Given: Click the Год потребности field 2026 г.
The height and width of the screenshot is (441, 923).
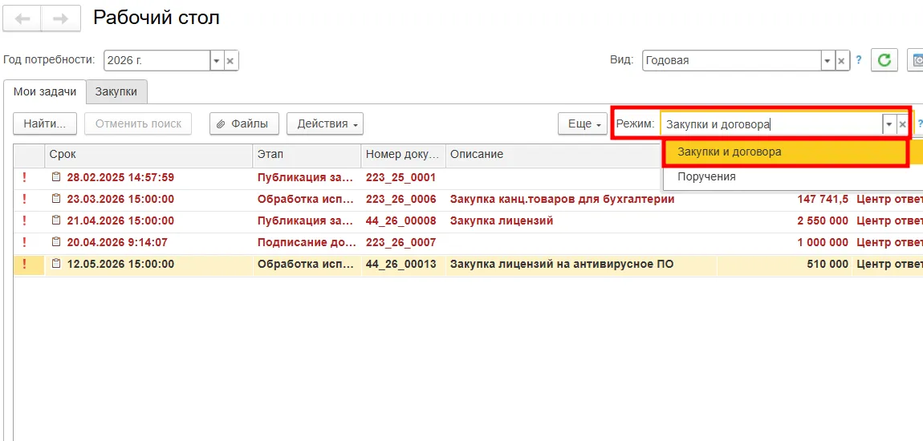Looking at the screenshot, I should click(x=157, y=61).
